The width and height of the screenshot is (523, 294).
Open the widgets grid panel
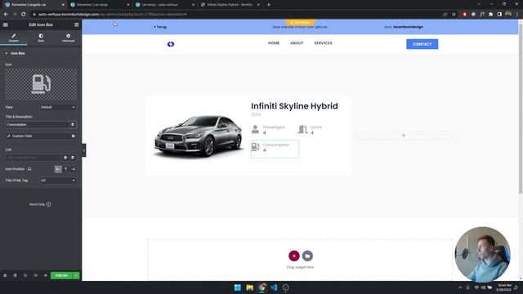click(x=76, y=24)
